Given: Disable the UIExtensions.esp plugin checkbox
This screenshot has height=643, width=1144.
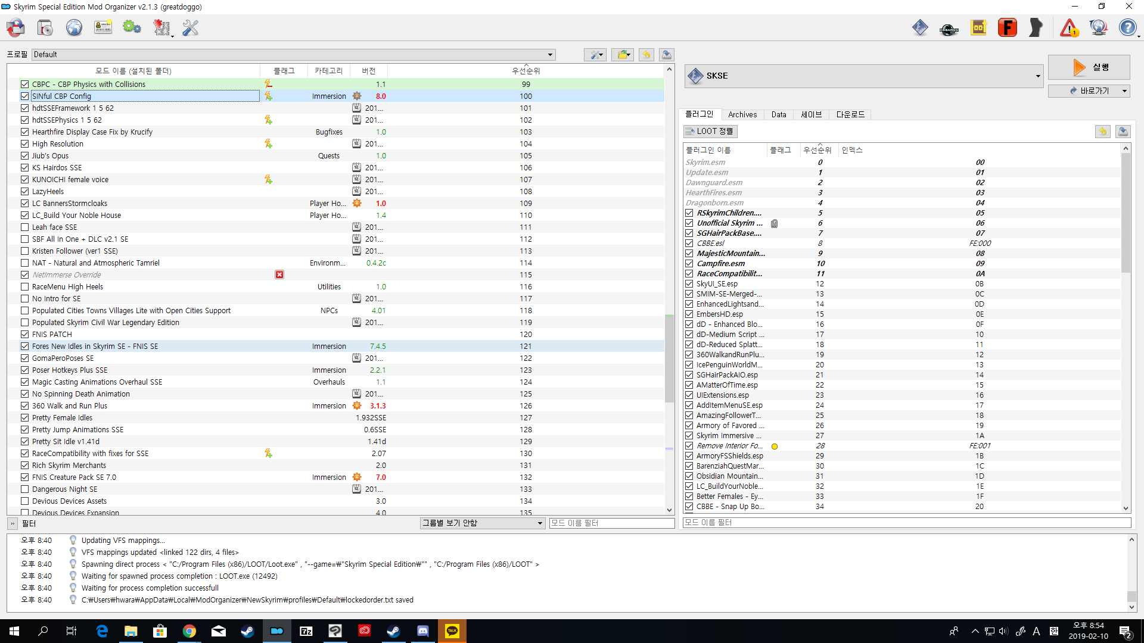Looking at the screenshot, I should click(x=689, y=395).
